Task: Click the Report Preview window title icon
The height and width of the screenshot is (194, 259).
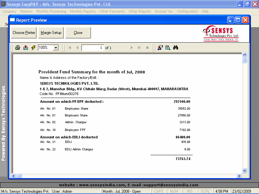Action: click(12, 20)
